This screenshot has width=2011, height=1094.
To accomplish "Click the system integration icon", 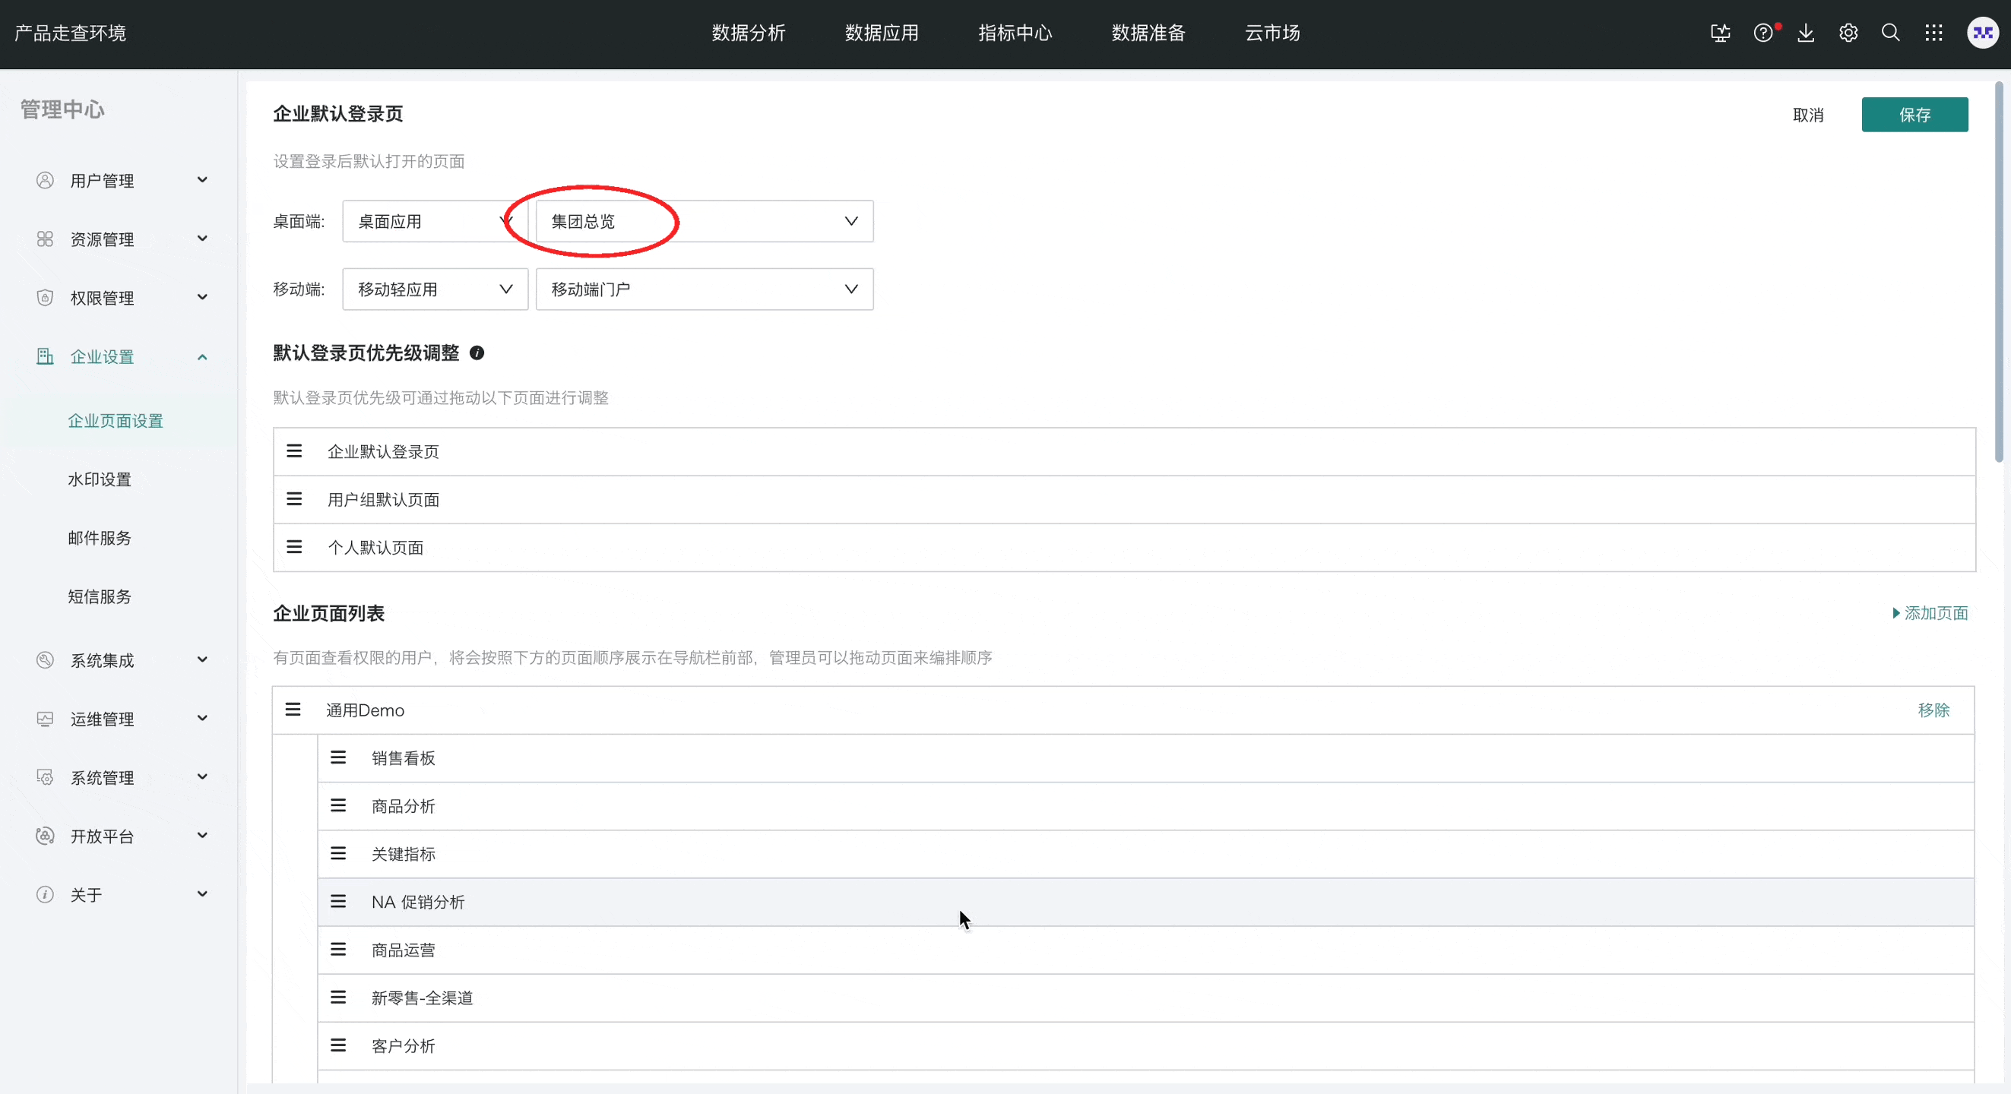I will point(45,660).
